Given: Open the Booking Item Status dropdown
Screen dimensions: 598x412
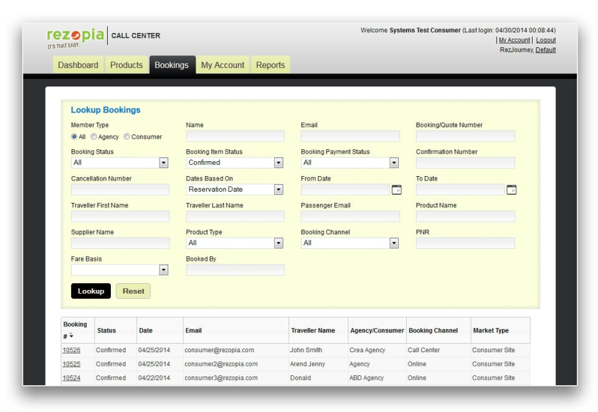Looking at the screenshot, I should coord(235,162).
